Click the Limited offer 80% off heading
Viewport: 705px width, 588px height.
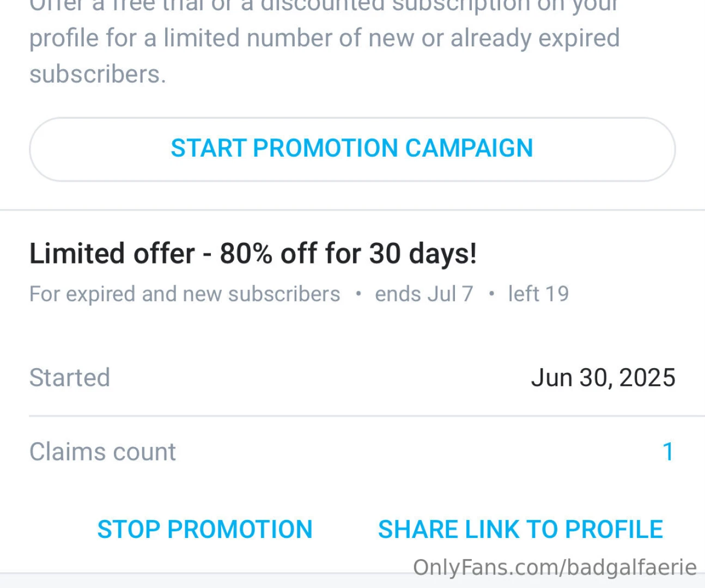click(253, 254)
